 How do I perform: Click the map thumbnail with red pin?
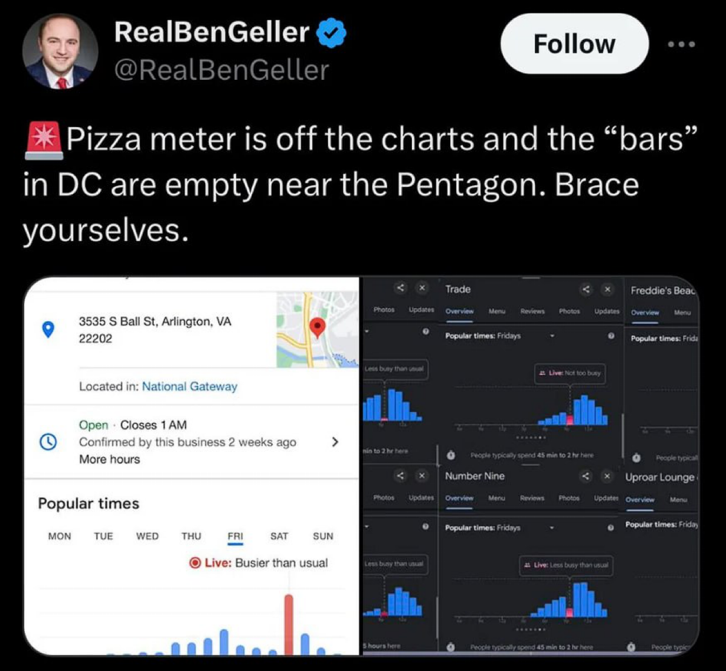coord(317,330)
